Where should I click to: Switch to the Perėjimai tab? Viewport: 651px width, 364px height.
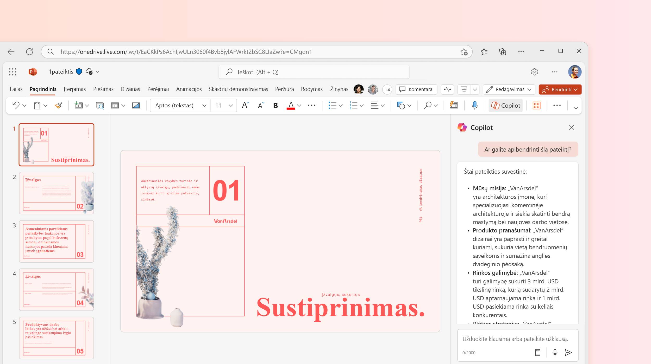pyautogui.click(x=158, y=89)
